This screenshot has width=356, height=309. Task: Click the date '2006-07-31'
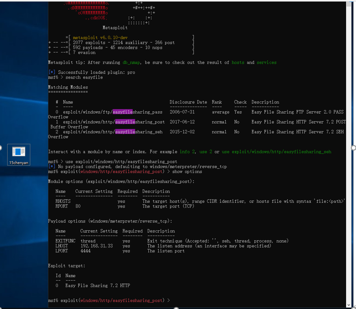click(x=182, y=112)
